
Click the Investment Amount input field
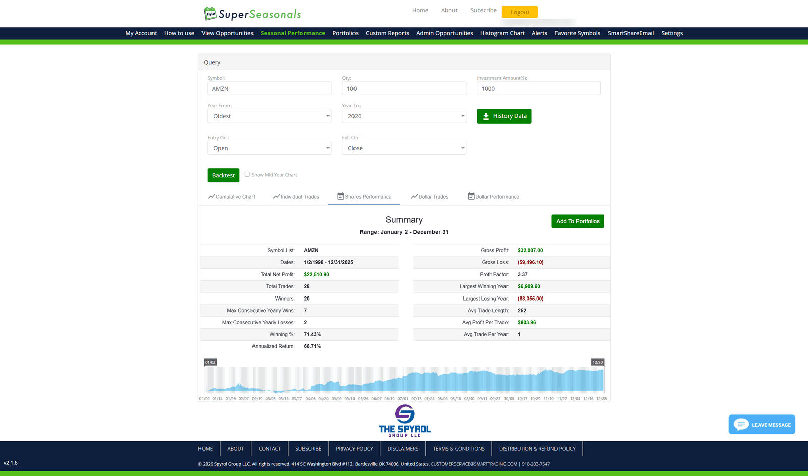click(x=539, y=88)
